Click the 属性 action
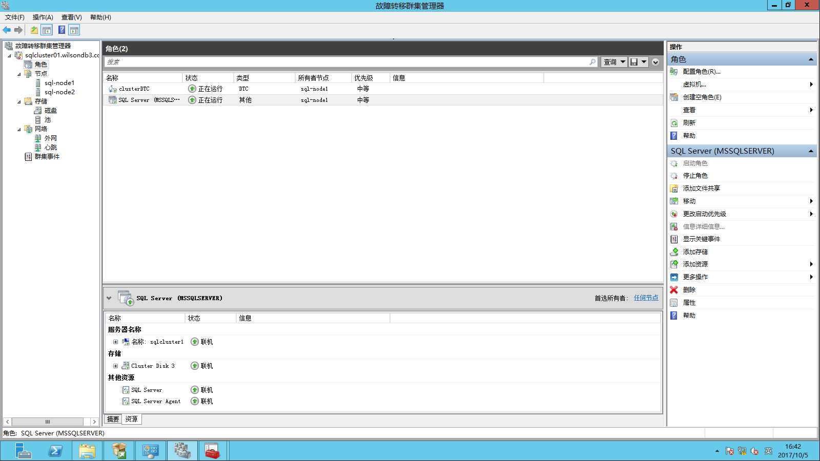Viewport: 820px width, 461px height. pyautogui.click(x=689, y=303)
